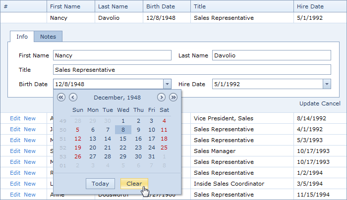Click the First Name input field
This screenshot has height=200, width=347.
[112, 55]
